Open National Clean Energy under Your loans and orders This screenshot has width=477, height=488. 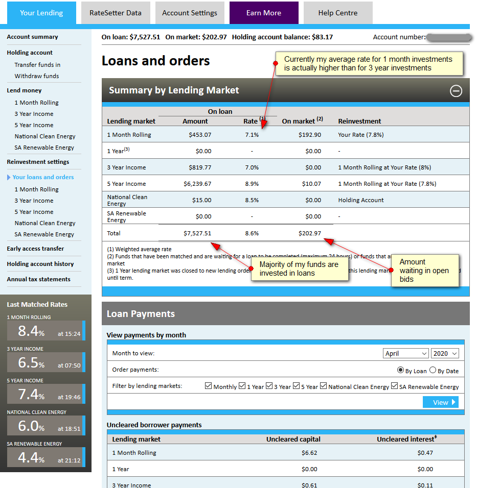[x=45, y=223]
